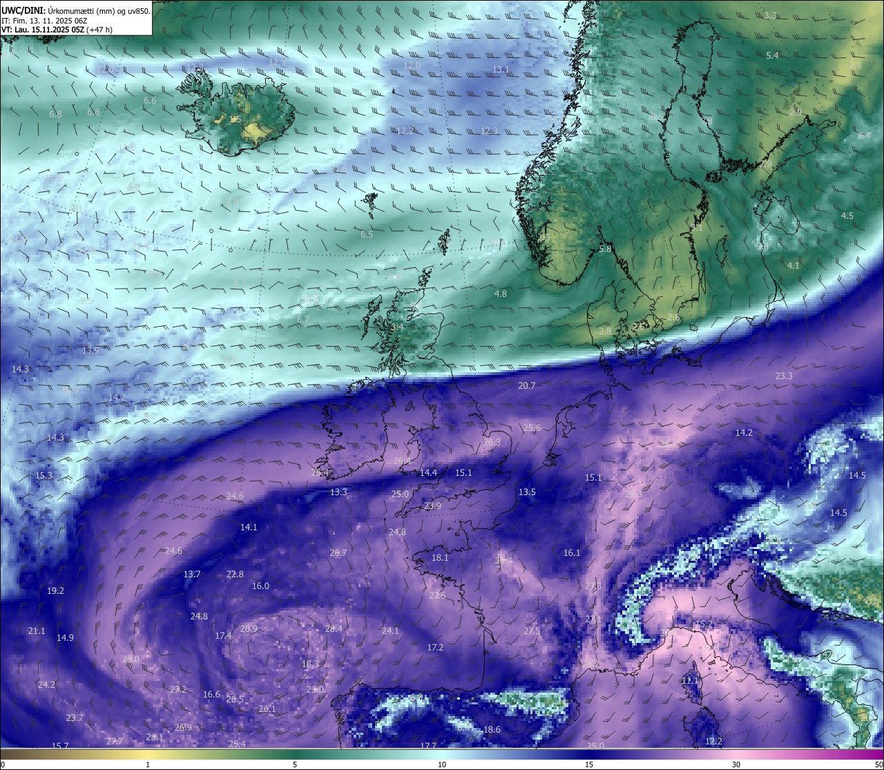Screen dimensions: 884x770
Task: Click the 4.8 value over North Sea
Action: coord(501,293)
